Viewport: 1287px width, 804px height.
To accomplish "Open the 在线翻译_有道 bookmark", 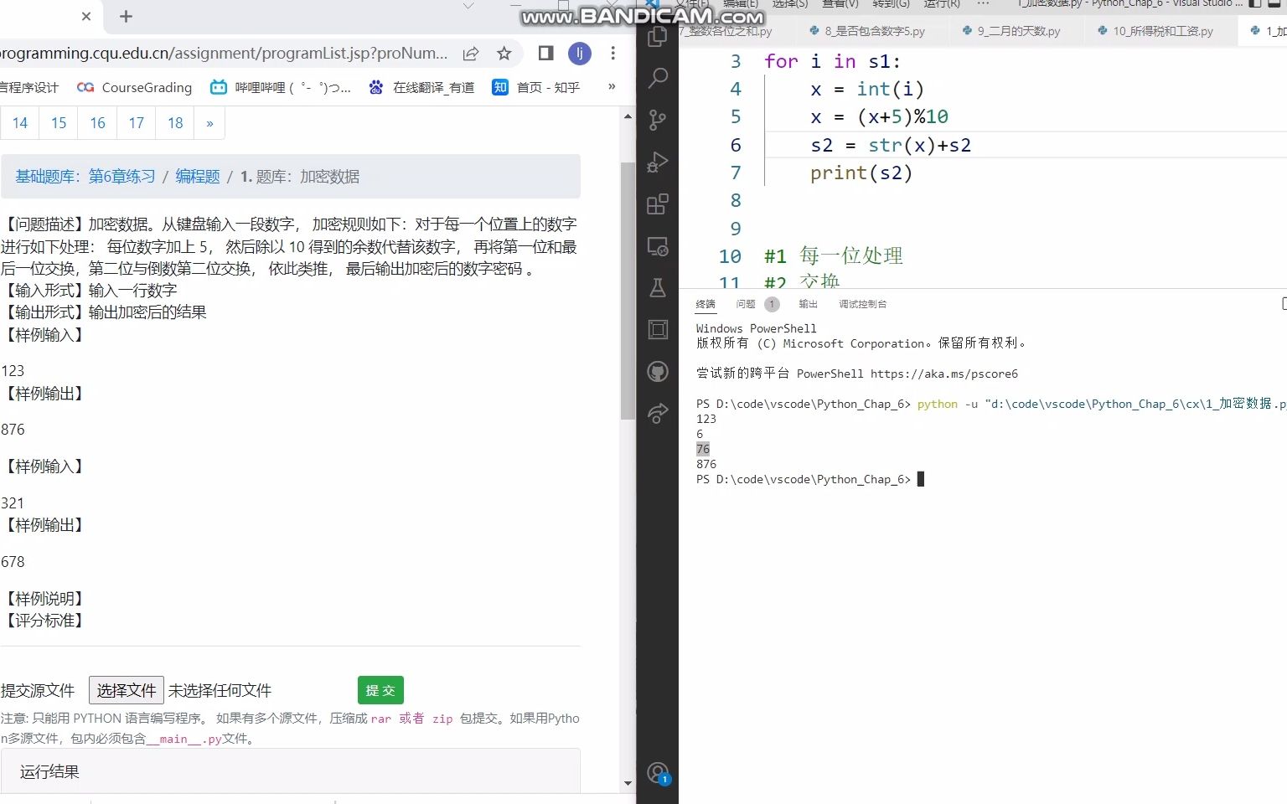I will [x=421, y=87].
